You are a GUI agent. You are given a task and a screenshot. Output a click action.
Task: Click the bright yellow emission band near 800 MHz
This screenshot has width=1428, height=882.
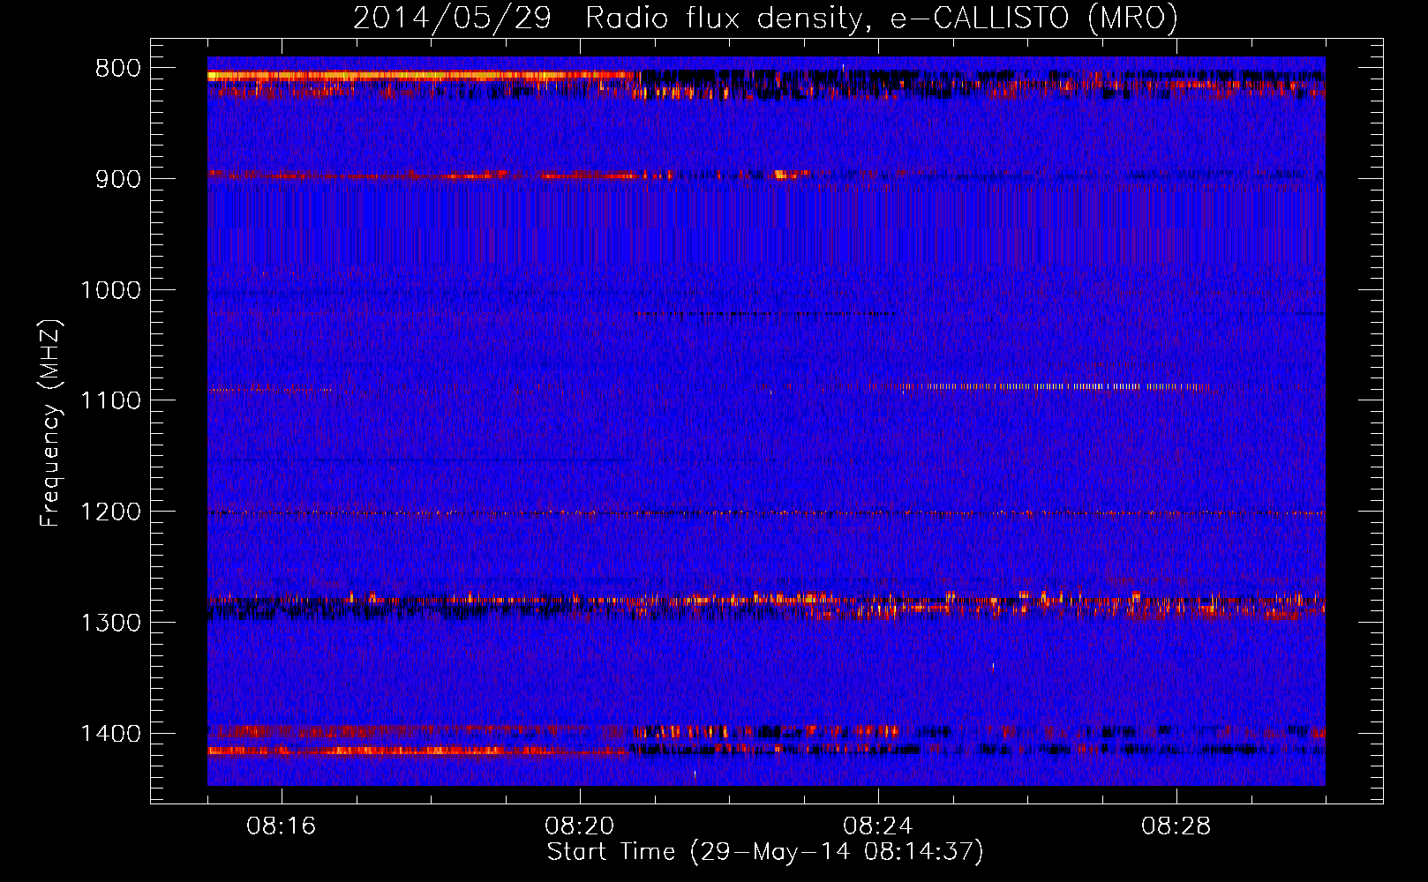coord(419,77)
